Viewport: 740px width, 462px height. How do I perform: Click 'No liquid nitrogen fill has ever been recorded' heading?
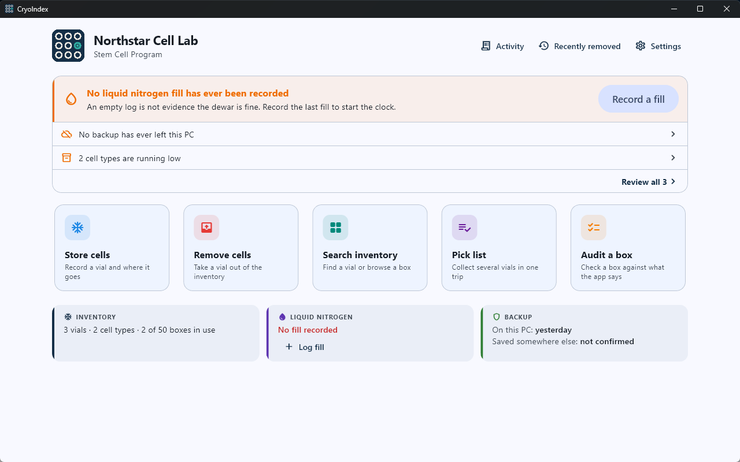(188, 93)
